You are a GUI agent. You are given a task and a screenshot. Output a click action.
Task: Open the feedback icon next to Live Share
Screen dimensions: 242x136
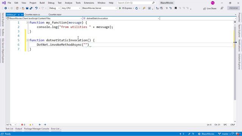(222, 8)
